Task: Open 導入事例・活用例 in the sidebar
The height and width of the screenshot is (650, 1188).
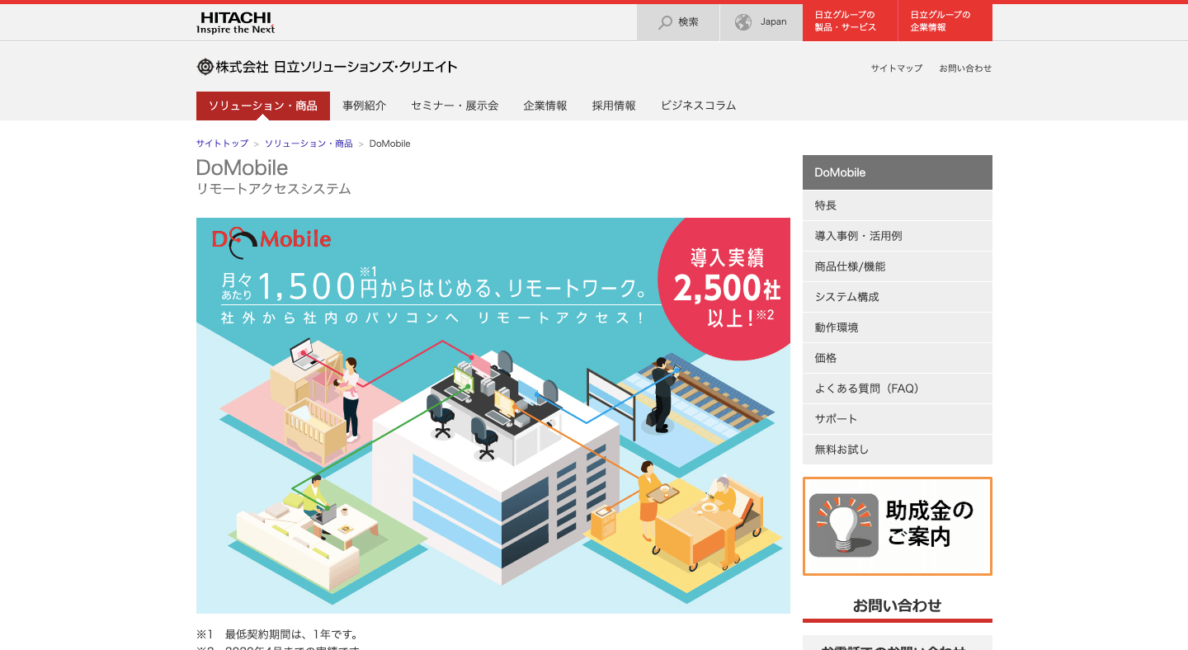Action: [898, 236]
